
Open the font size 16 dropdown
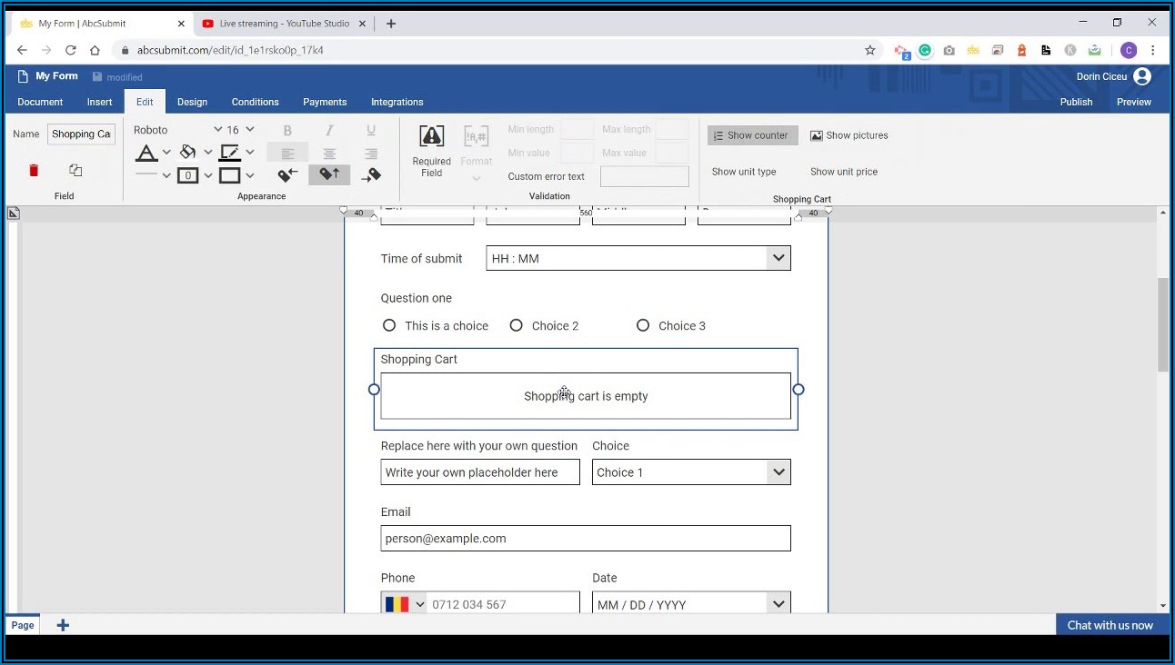click(250, 130)
